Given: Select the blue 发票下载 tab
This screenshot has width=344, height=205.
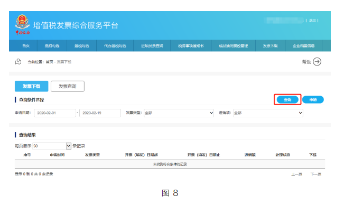Looking at the screenshot, I should click(31, 86).
